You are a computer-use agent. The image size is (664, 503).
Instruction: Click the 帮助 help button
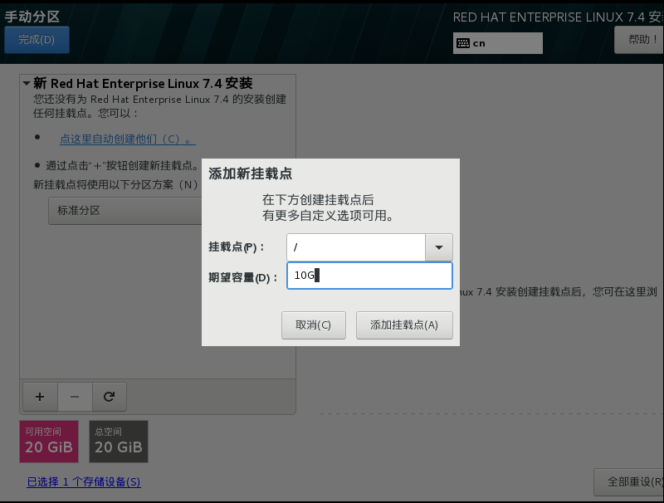tap(639, 40)
